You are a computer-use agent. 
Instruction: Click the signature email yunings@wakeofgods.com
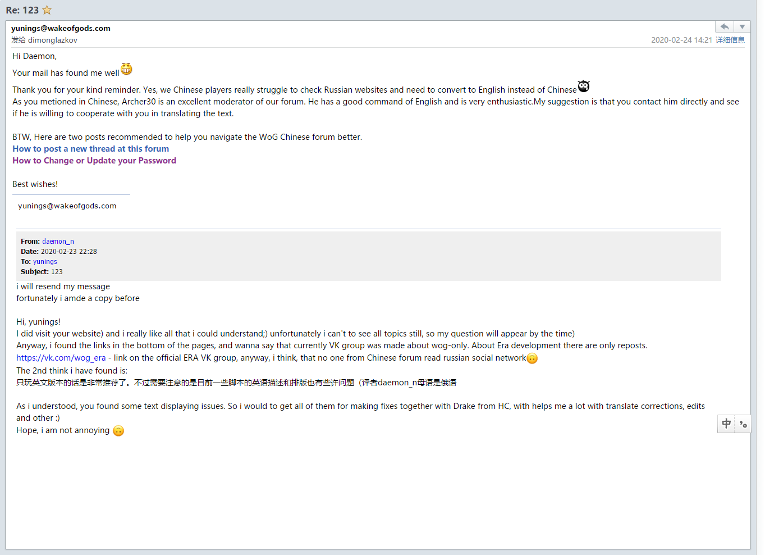click(x=67, y=206)
